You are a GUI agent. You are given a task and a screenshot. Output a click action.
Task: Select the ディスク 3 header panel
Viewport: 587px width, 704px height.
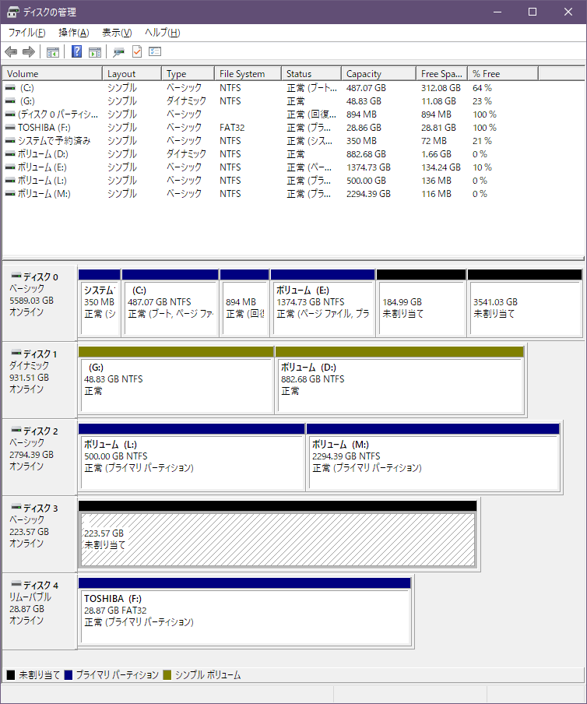40,534
